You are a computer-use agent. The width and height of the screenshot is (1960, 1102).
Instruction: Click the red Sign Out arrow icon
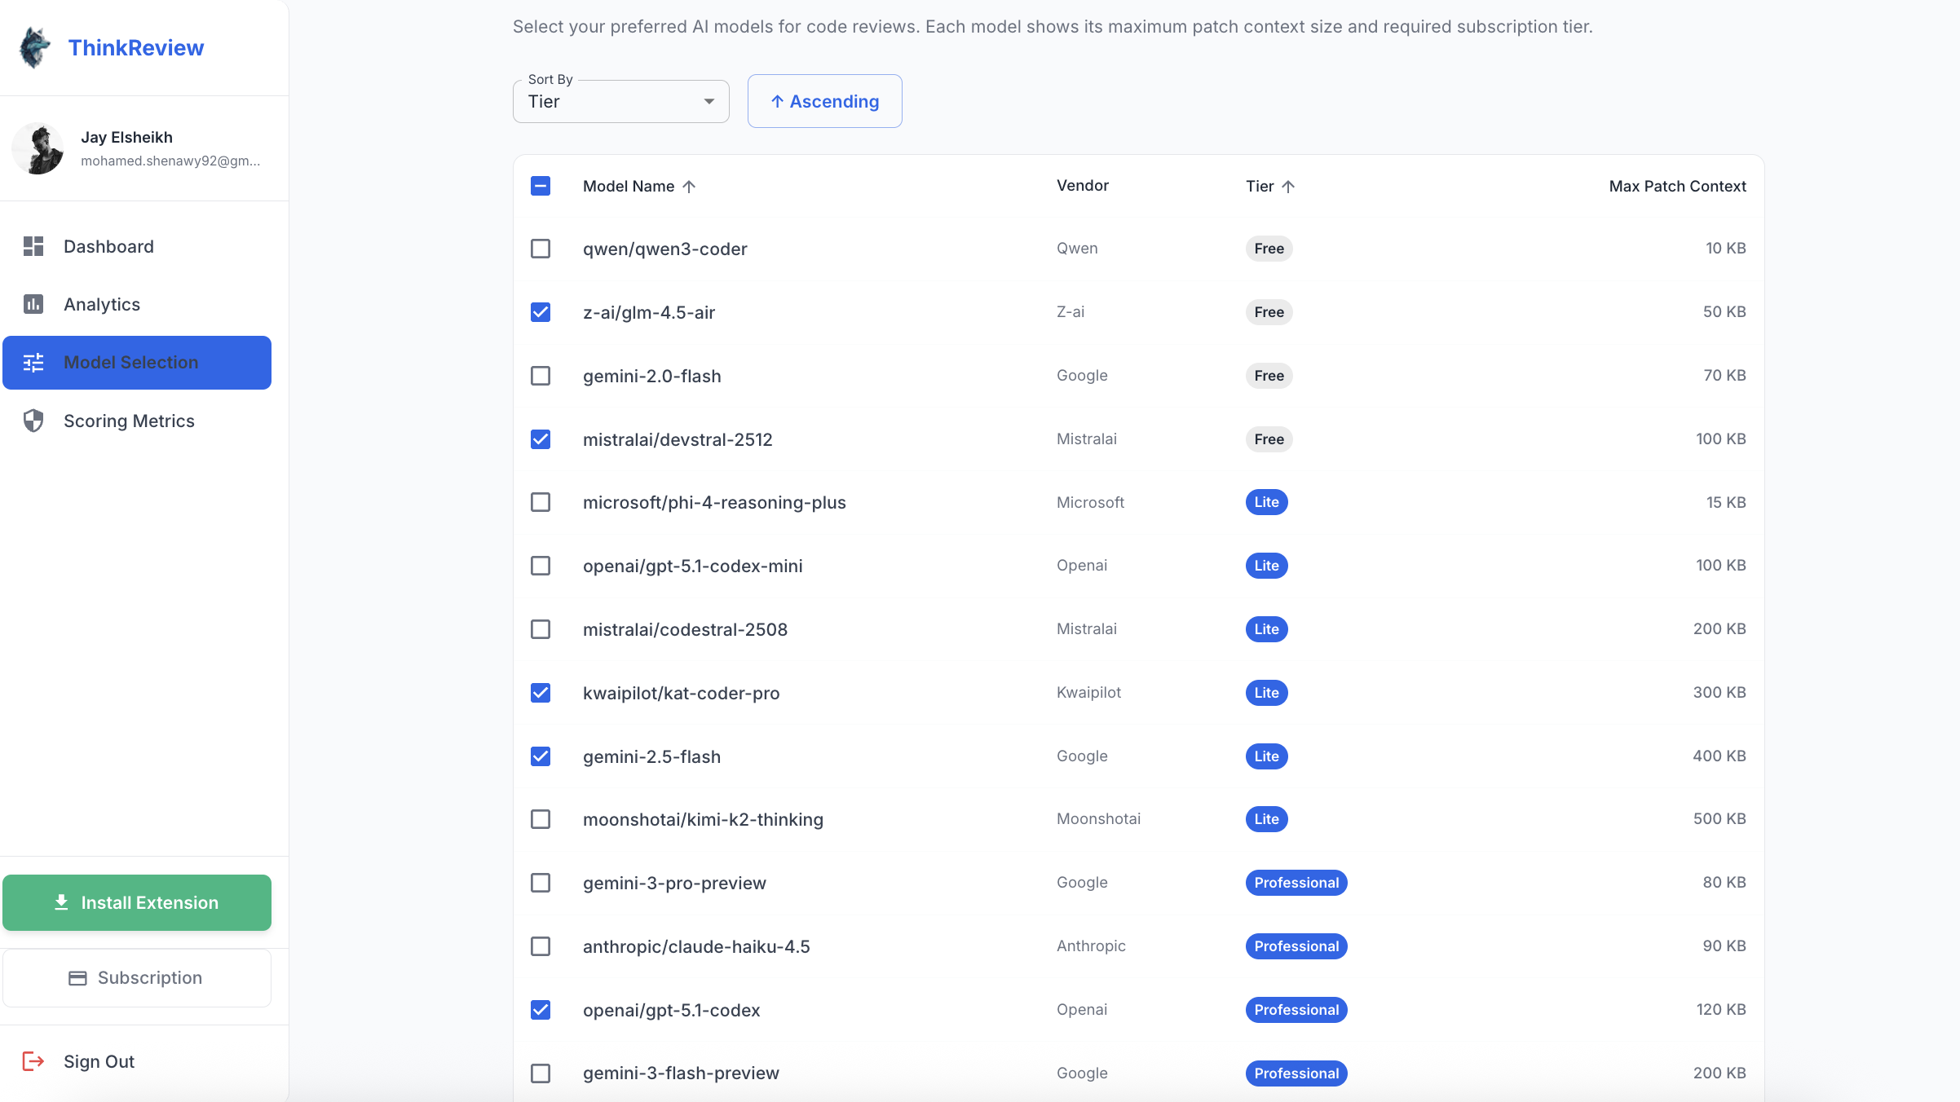[x=33, y=1060]
